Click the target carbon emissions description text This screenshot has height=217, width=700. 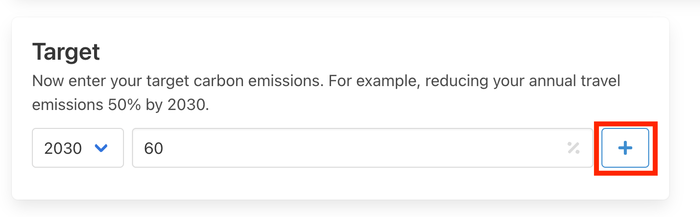click(x=326, y=81)
